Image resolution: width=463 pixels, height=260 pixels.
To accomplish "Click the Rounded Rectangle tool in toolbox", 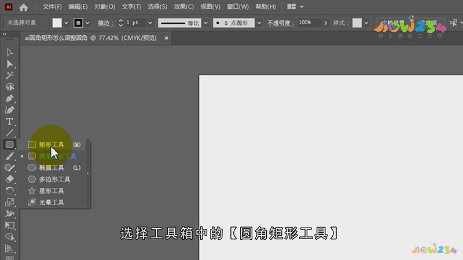I will (x=9, y=144).
